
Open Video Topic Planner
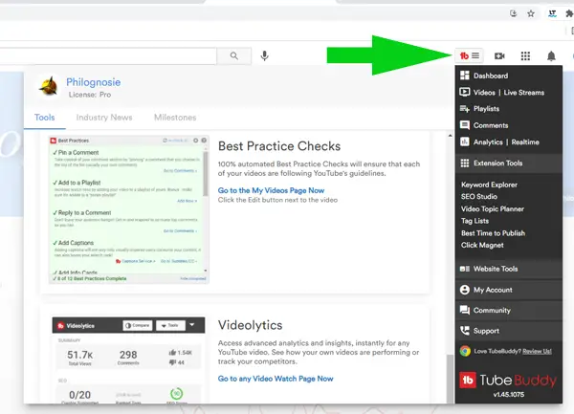click(493, 208)
